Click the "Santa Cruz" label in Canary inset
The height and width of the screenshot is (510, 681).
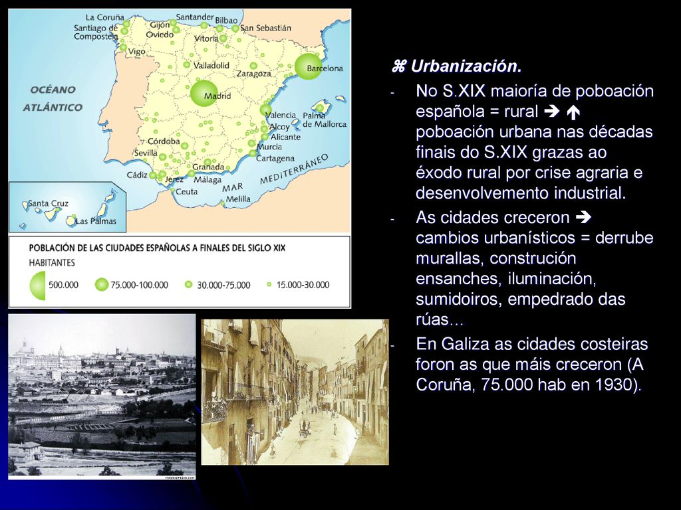click(48, 203)
